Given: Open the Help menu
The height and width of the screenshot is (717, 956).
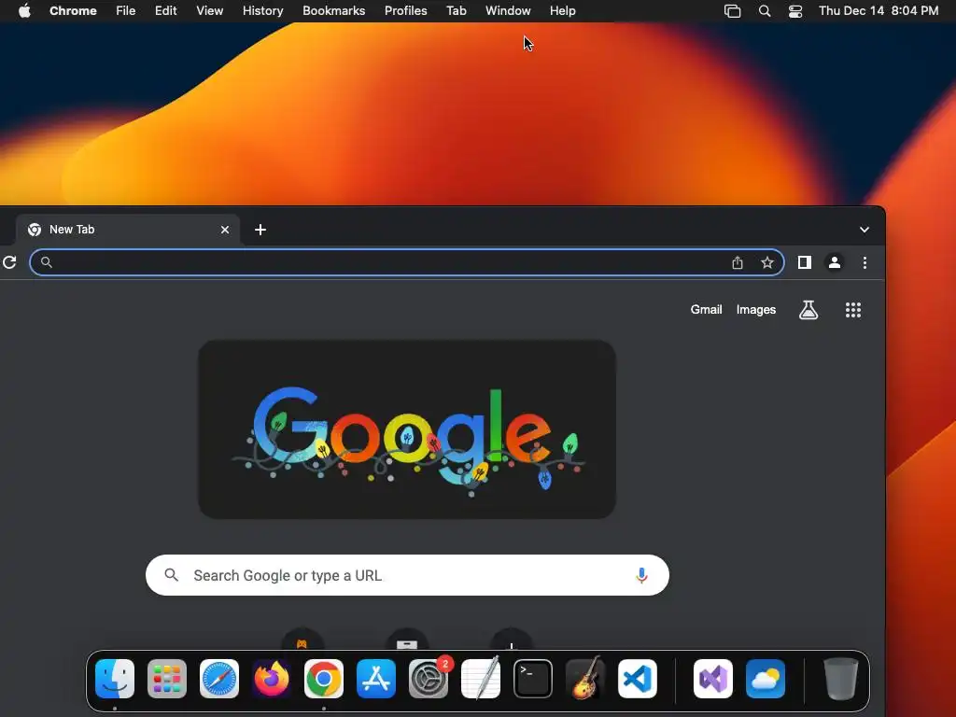Looking at the screenshot, I should coord(562,11).
